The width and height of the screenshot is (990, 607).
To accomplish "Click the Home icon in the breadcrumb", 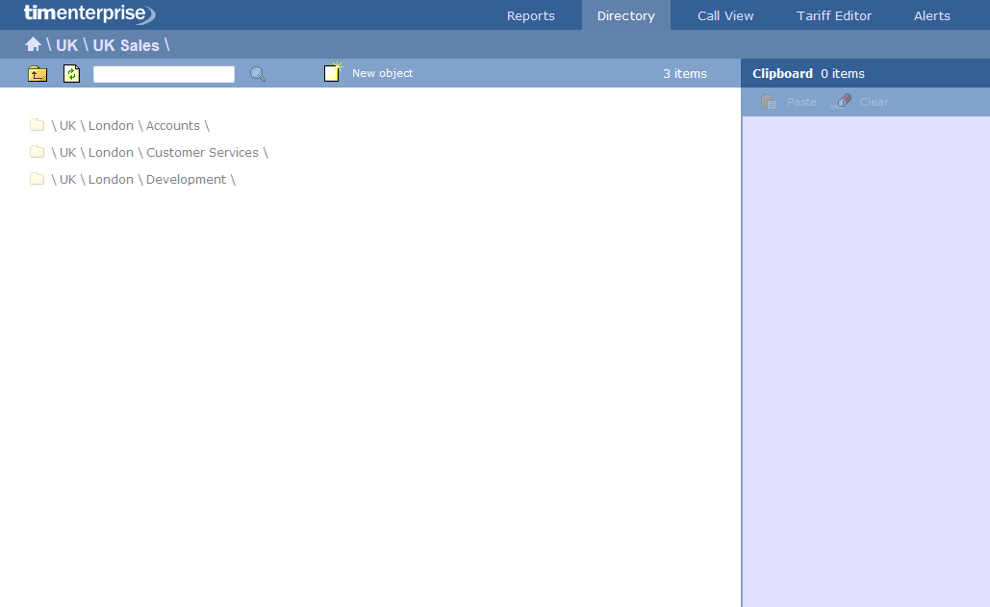I will coord(33,45).
